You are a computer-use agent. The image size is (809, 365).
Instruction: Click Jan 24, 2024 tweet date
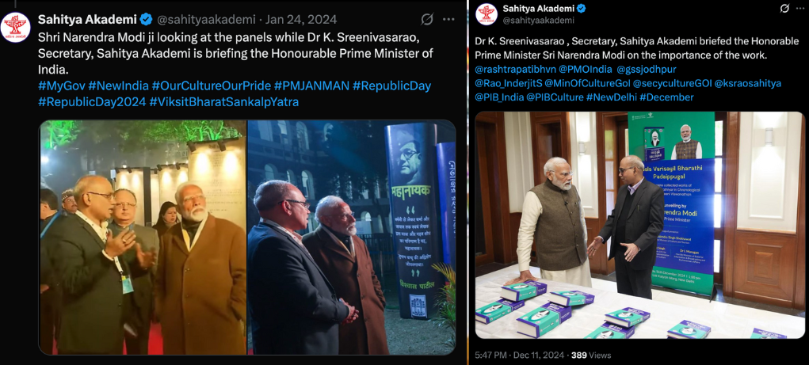click(301, 20)
